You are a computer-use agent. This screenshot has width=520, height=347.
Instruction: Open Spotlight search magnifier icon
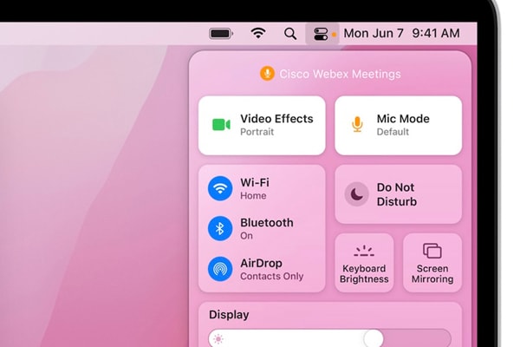[x=290, y=34]
